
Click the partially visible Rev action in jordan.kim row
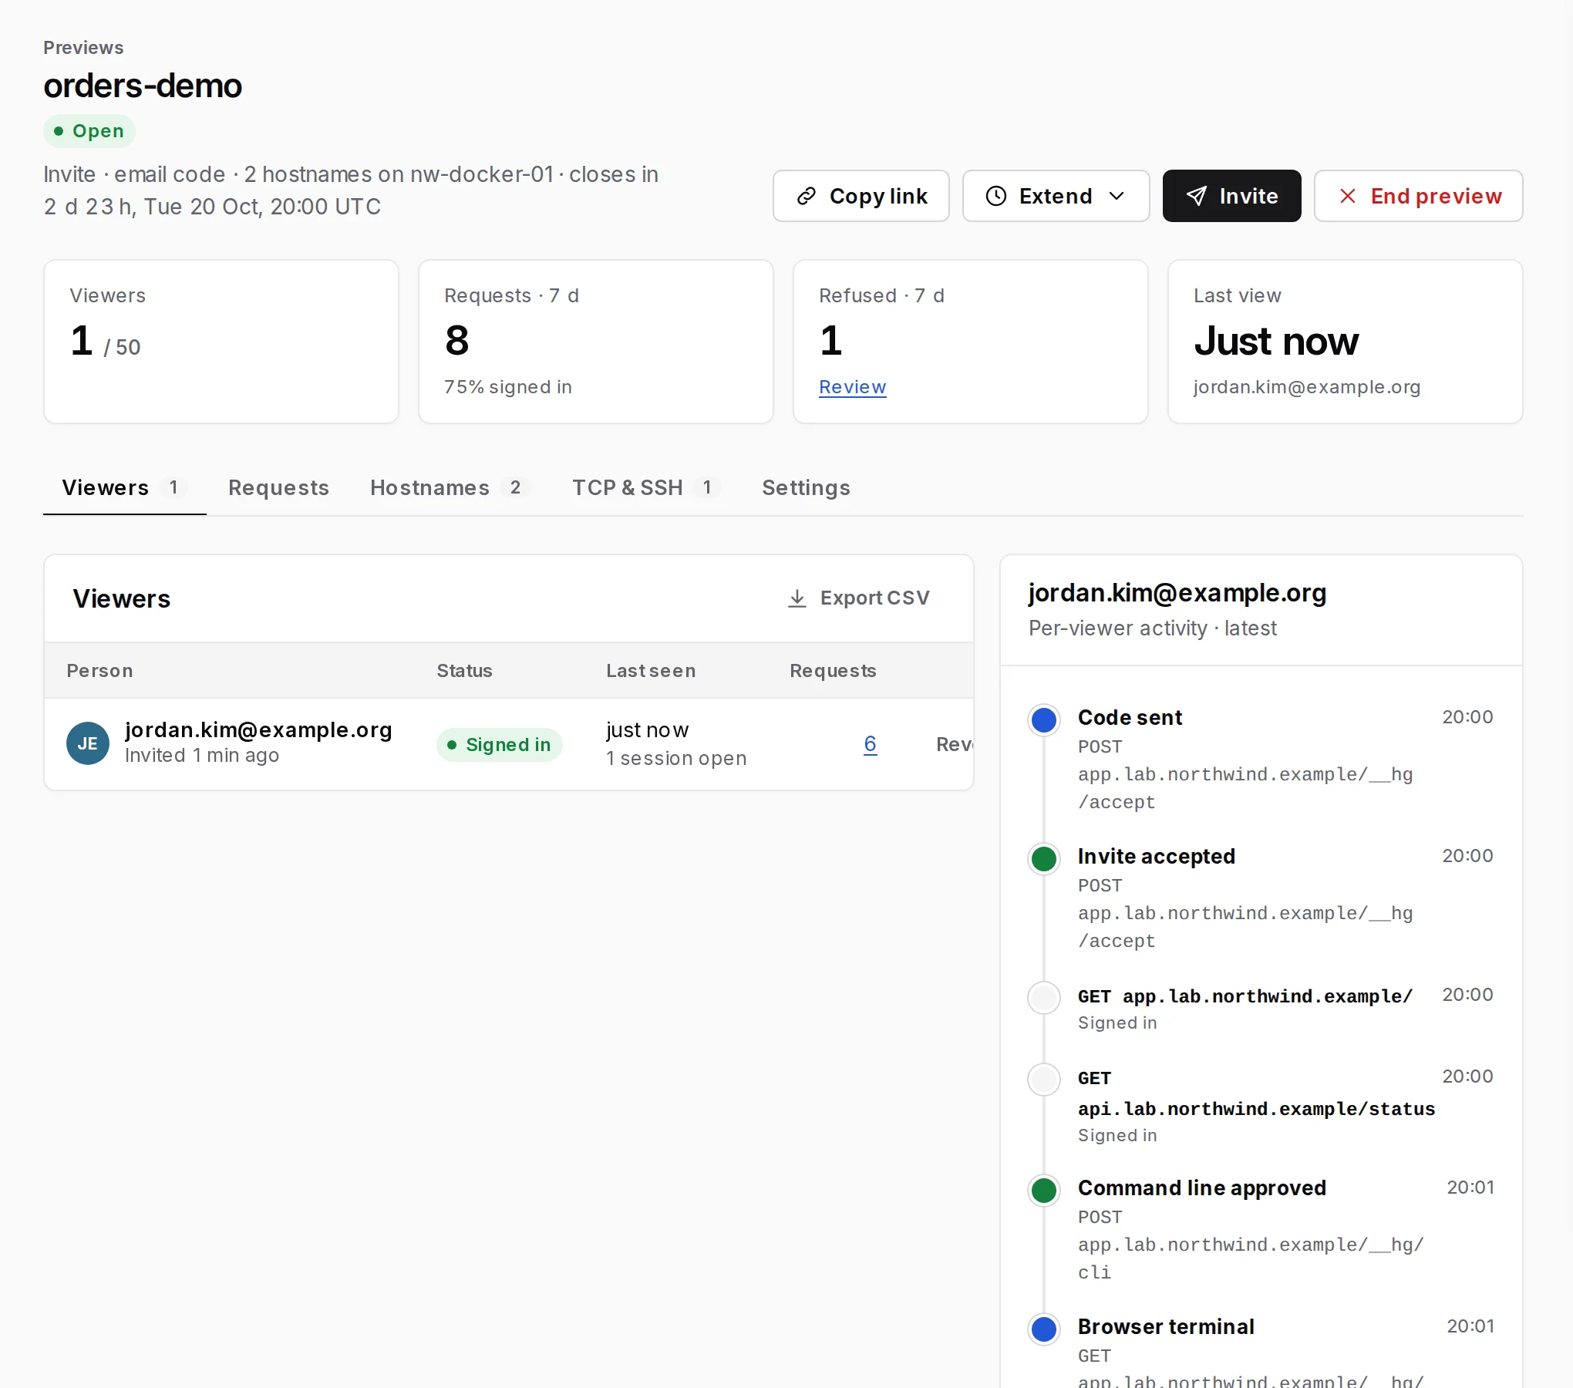tap(955, 744)
